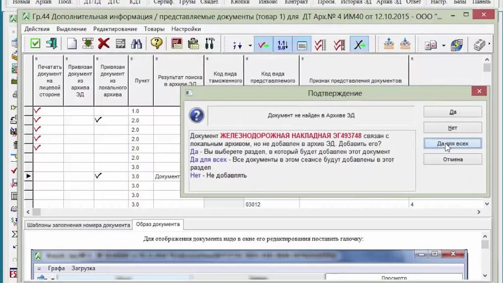Viewport: 503px width, 283px height.
Task: Open the Товары menu
Action: click(154, 29)
